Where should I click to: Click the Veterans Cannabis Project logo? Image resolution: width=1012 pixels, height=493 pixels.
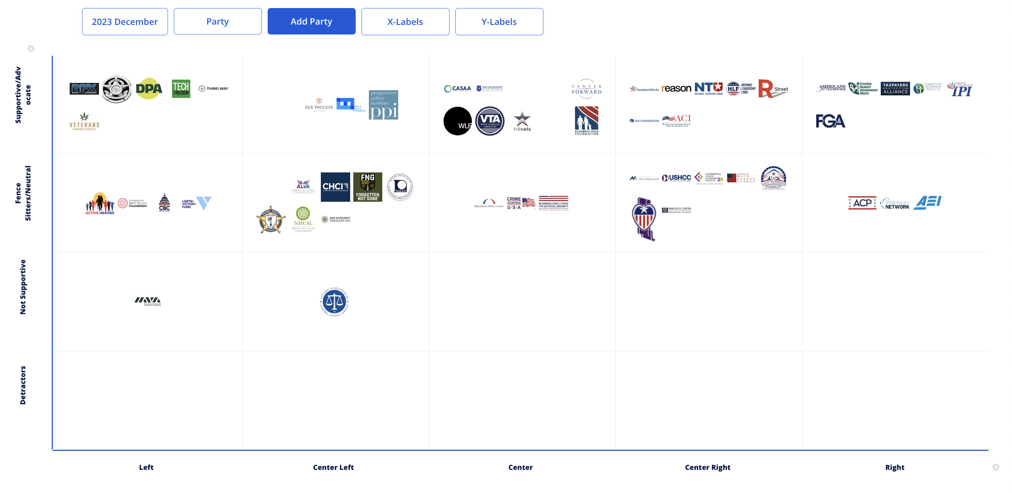(84, 121)
